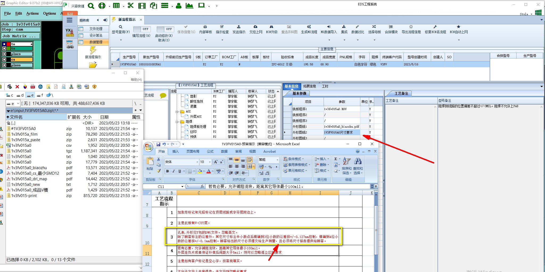Toggle the 'cs' layer checkbox in Graphic Editor
This screenshot has width=545, height=272.
[x=4, y=60]
